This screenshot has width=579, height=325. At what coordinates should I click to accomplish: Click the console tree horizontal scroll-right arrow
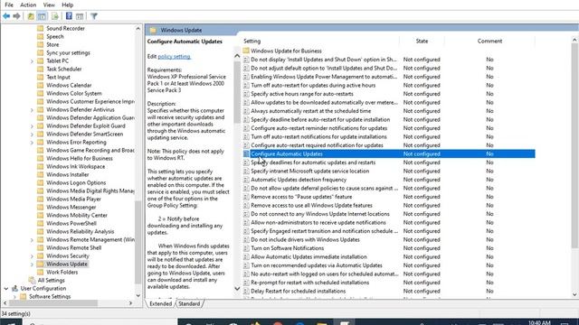pyautogui.click(x=130, y=303)
